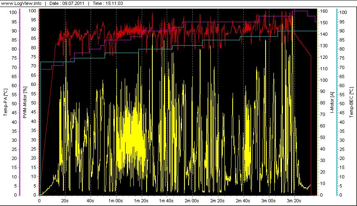This screenshot has height=206, width=357.
Task: Select the PWM-Motor [%] axis title
Action: point(25,102)
